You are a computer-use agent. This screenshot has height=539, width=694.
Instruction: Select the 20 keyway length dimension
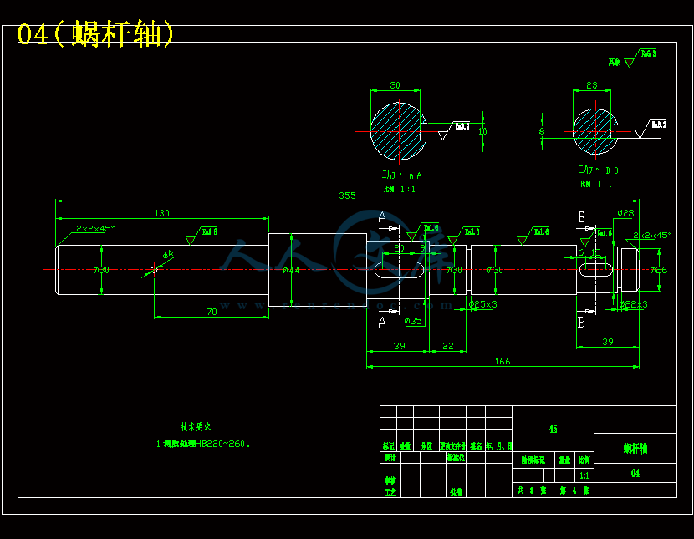point(399,248)
